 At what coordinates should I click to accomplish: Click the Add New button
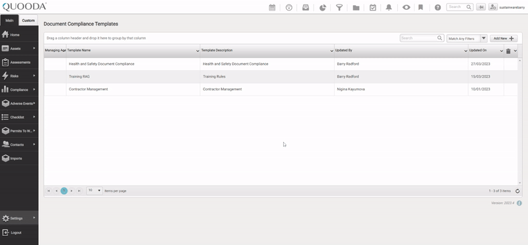click(504, 38)
